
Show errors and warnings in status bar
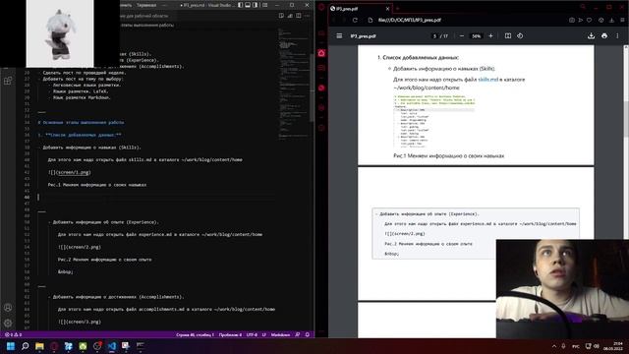(x=13, y=334)
